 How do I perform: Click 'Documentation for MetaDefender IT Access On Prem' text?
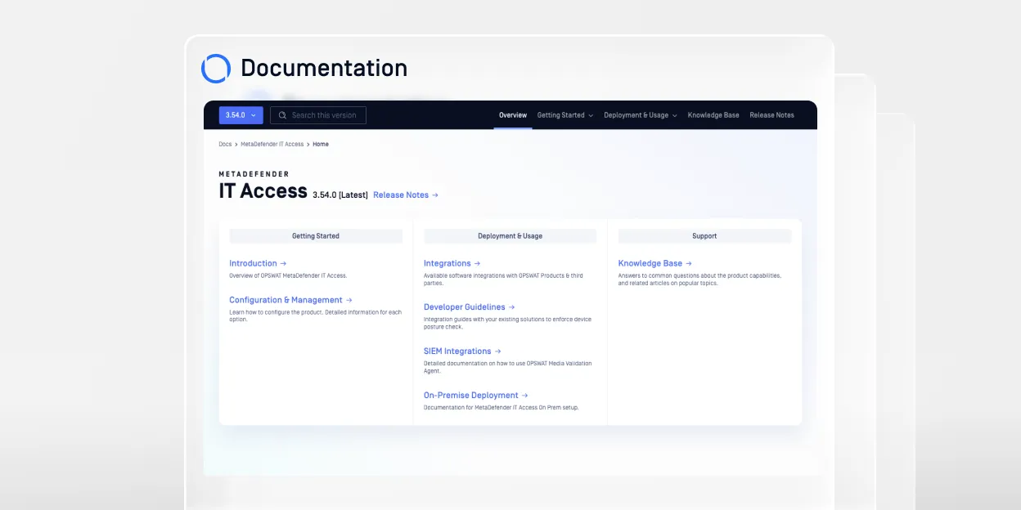pyautogui.click(x=501, y=407)
